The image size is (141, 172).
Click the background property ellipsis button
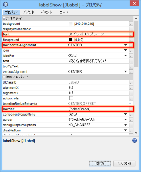pyautogui.click(x=131, y=24)
